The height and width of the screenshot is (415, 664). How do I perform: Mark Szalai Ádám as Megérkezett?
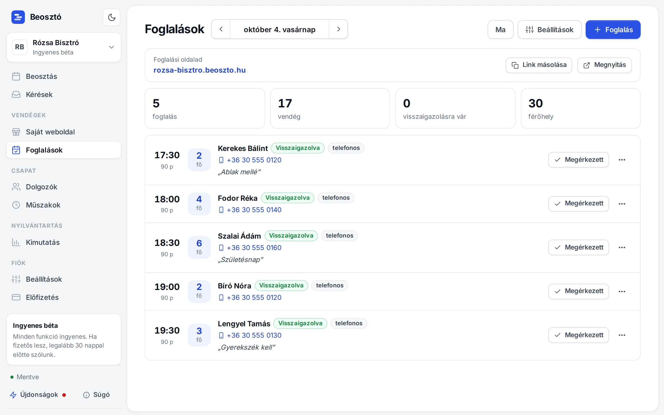point(578,247)
